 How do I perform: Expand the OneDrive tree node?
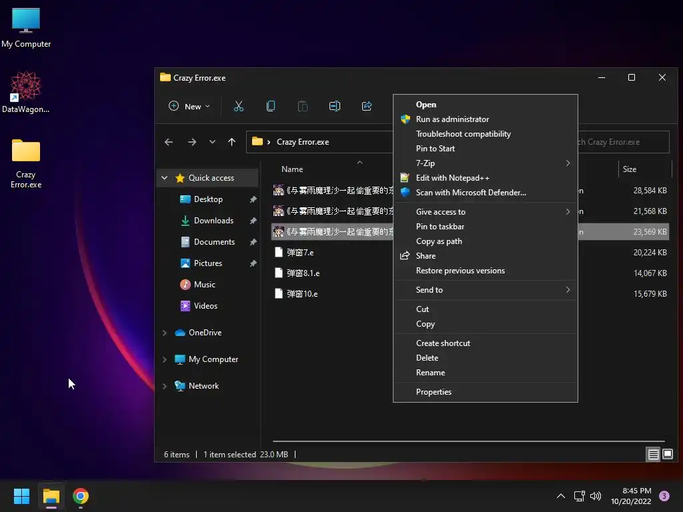164,333
